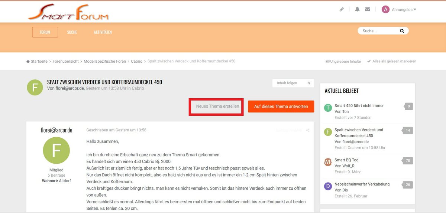Mark all as read via Alles als gelesen markieren
Image resolution: width=446 pixels, height=213 pixels.
tap(391, 62)
